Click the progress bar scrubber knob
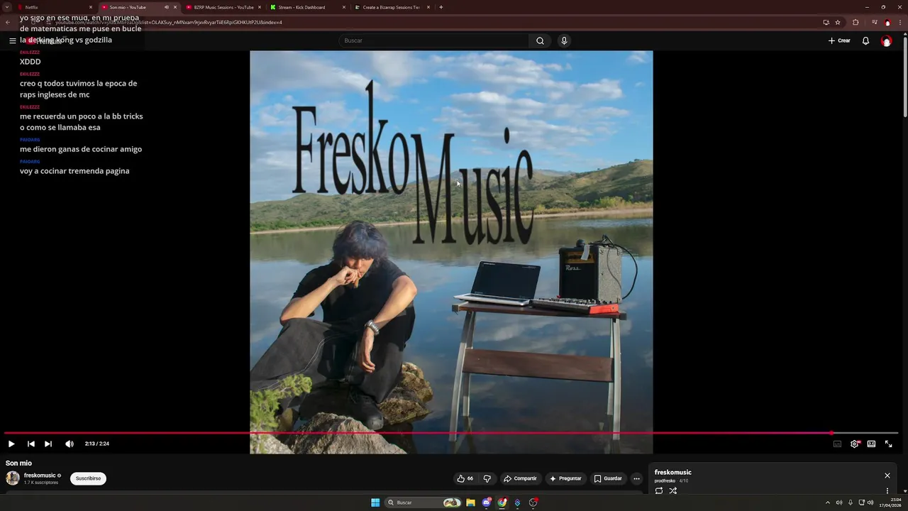Image resolution: width=908 pixels, height=511 pixels. pos(831,433)
